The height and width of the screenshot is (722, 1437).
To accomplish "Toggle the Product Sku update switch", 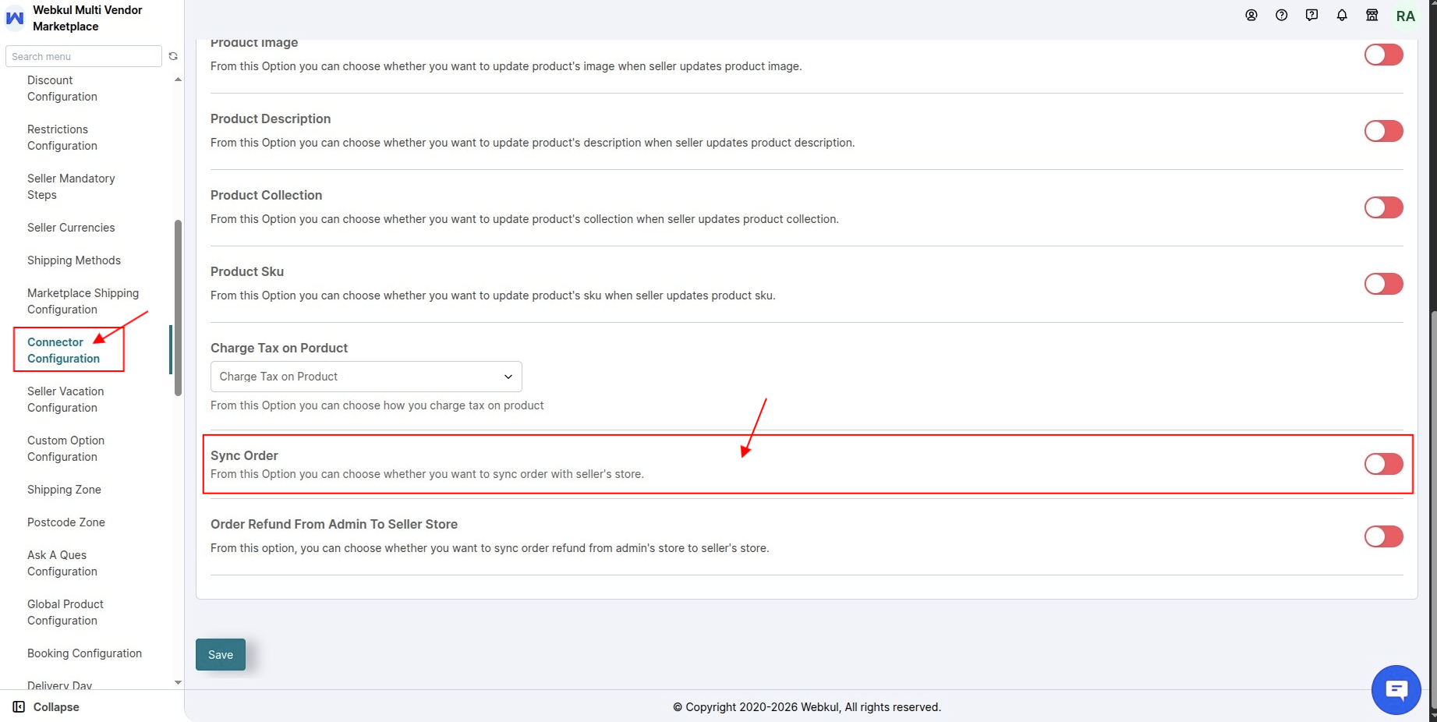I will (1384, 284).
